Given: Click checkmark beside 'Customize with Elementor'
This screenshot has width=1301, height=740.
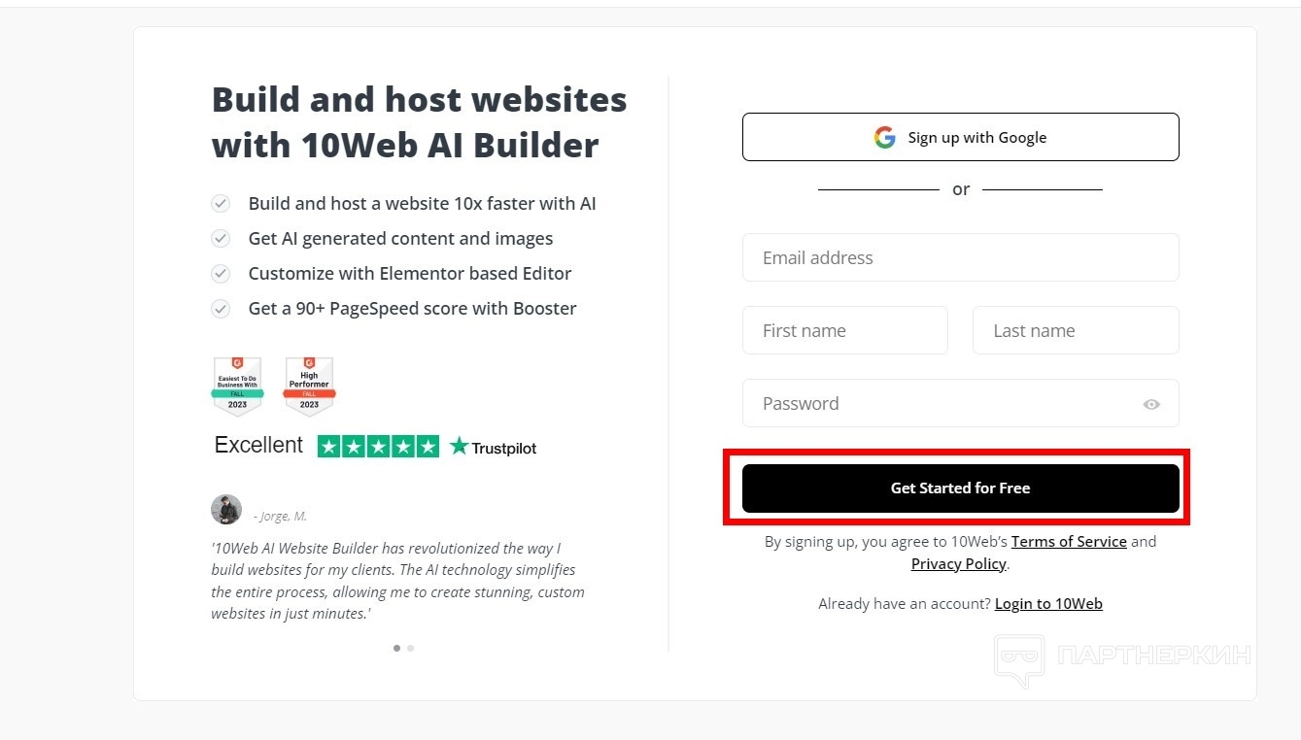Looking at the screenshot, I should pos(222,274).
